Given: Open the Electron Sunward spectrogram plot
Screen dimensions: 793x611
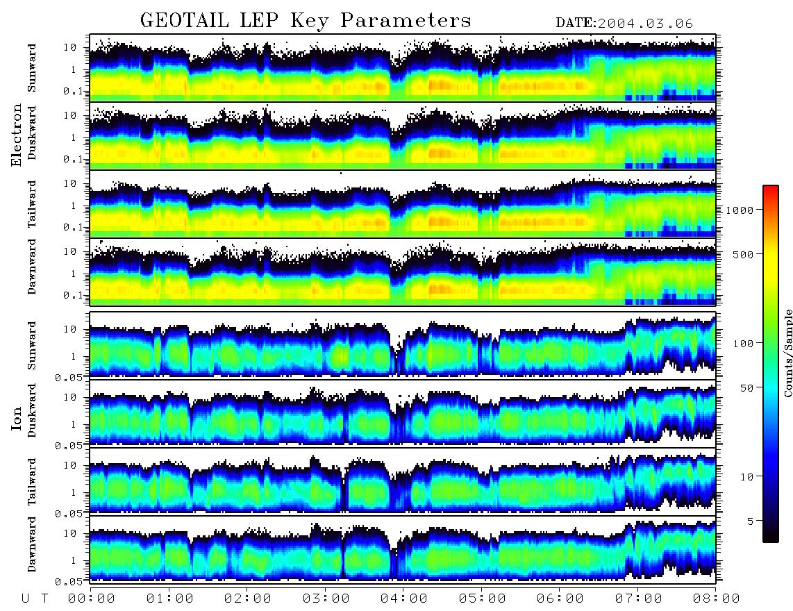Looking at the screenshot, I should coord(403,67).
